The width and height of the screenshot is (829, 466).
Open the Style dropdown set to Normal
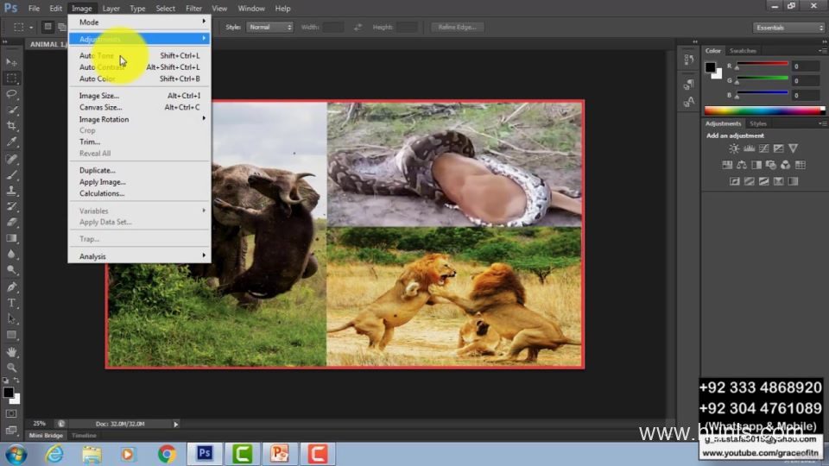(x=269, y=27)
